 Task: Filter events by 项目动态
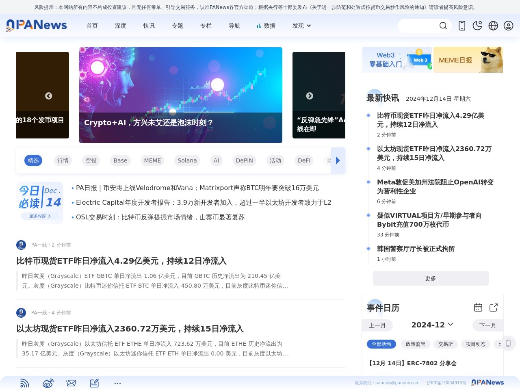pos(475,344)
